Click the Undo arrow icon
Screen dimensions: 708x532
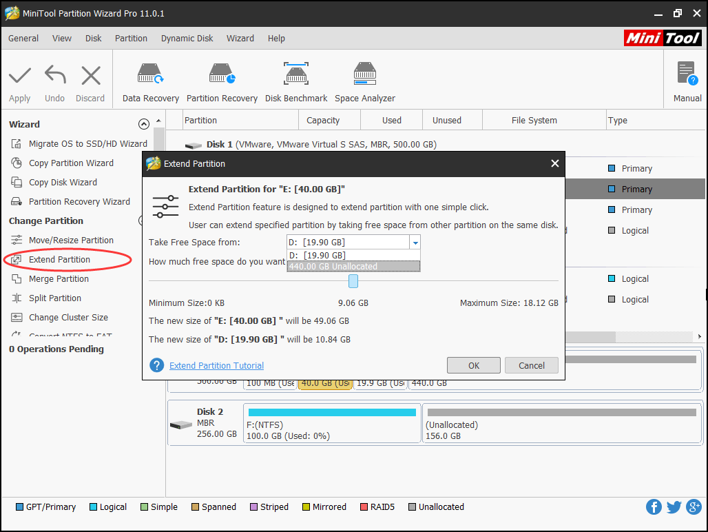[x=54, y=79]
